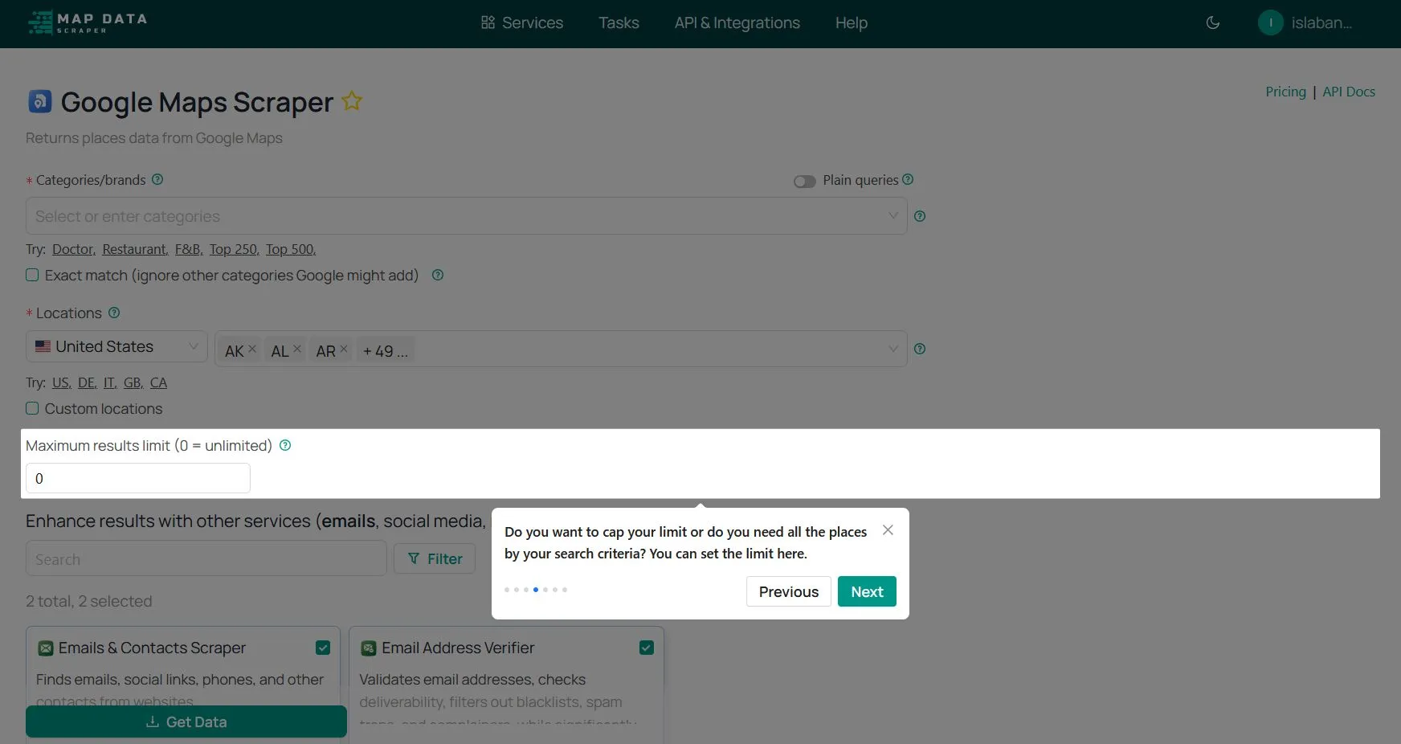1401x744 pixels.
Task: Remove the AK state tag
Action: tap(252, 350)
